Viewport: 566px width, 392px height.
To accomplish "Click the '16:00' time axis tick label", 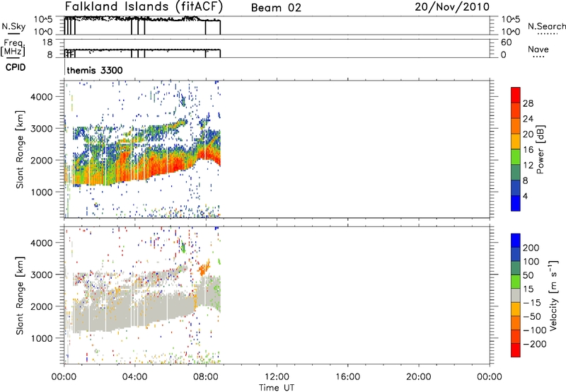I will [347, 377].
